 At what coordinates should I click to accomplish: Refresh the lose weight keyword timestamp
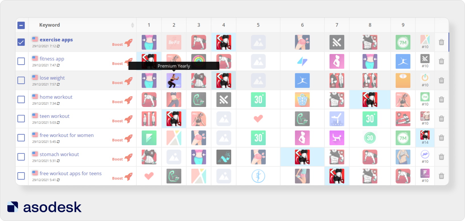pyautogui.click(x=58, y=84)
